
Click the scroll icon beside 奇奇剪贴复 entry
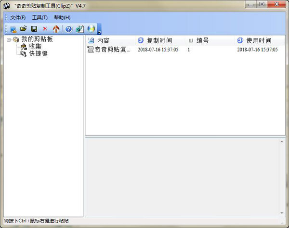point(91,50)
